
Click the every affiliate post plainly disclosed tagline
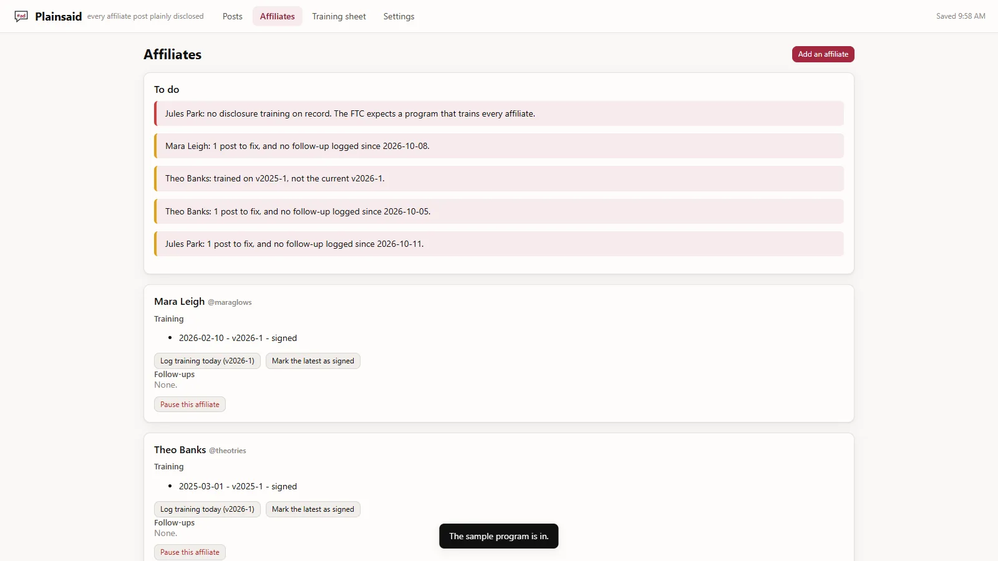click(x=145, y=16)
